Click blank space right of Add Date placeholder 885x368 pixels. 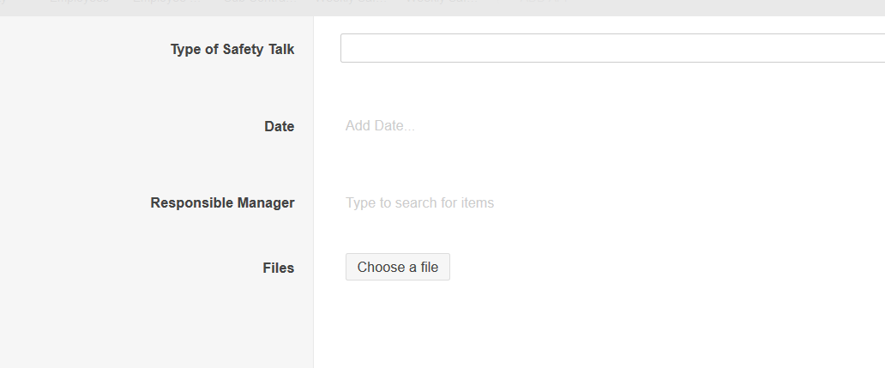point(643,126)
